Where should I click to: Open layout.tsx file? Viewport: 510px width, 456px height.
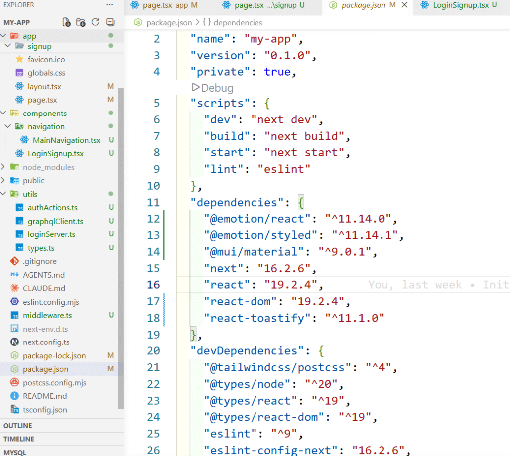pos(44,87)
